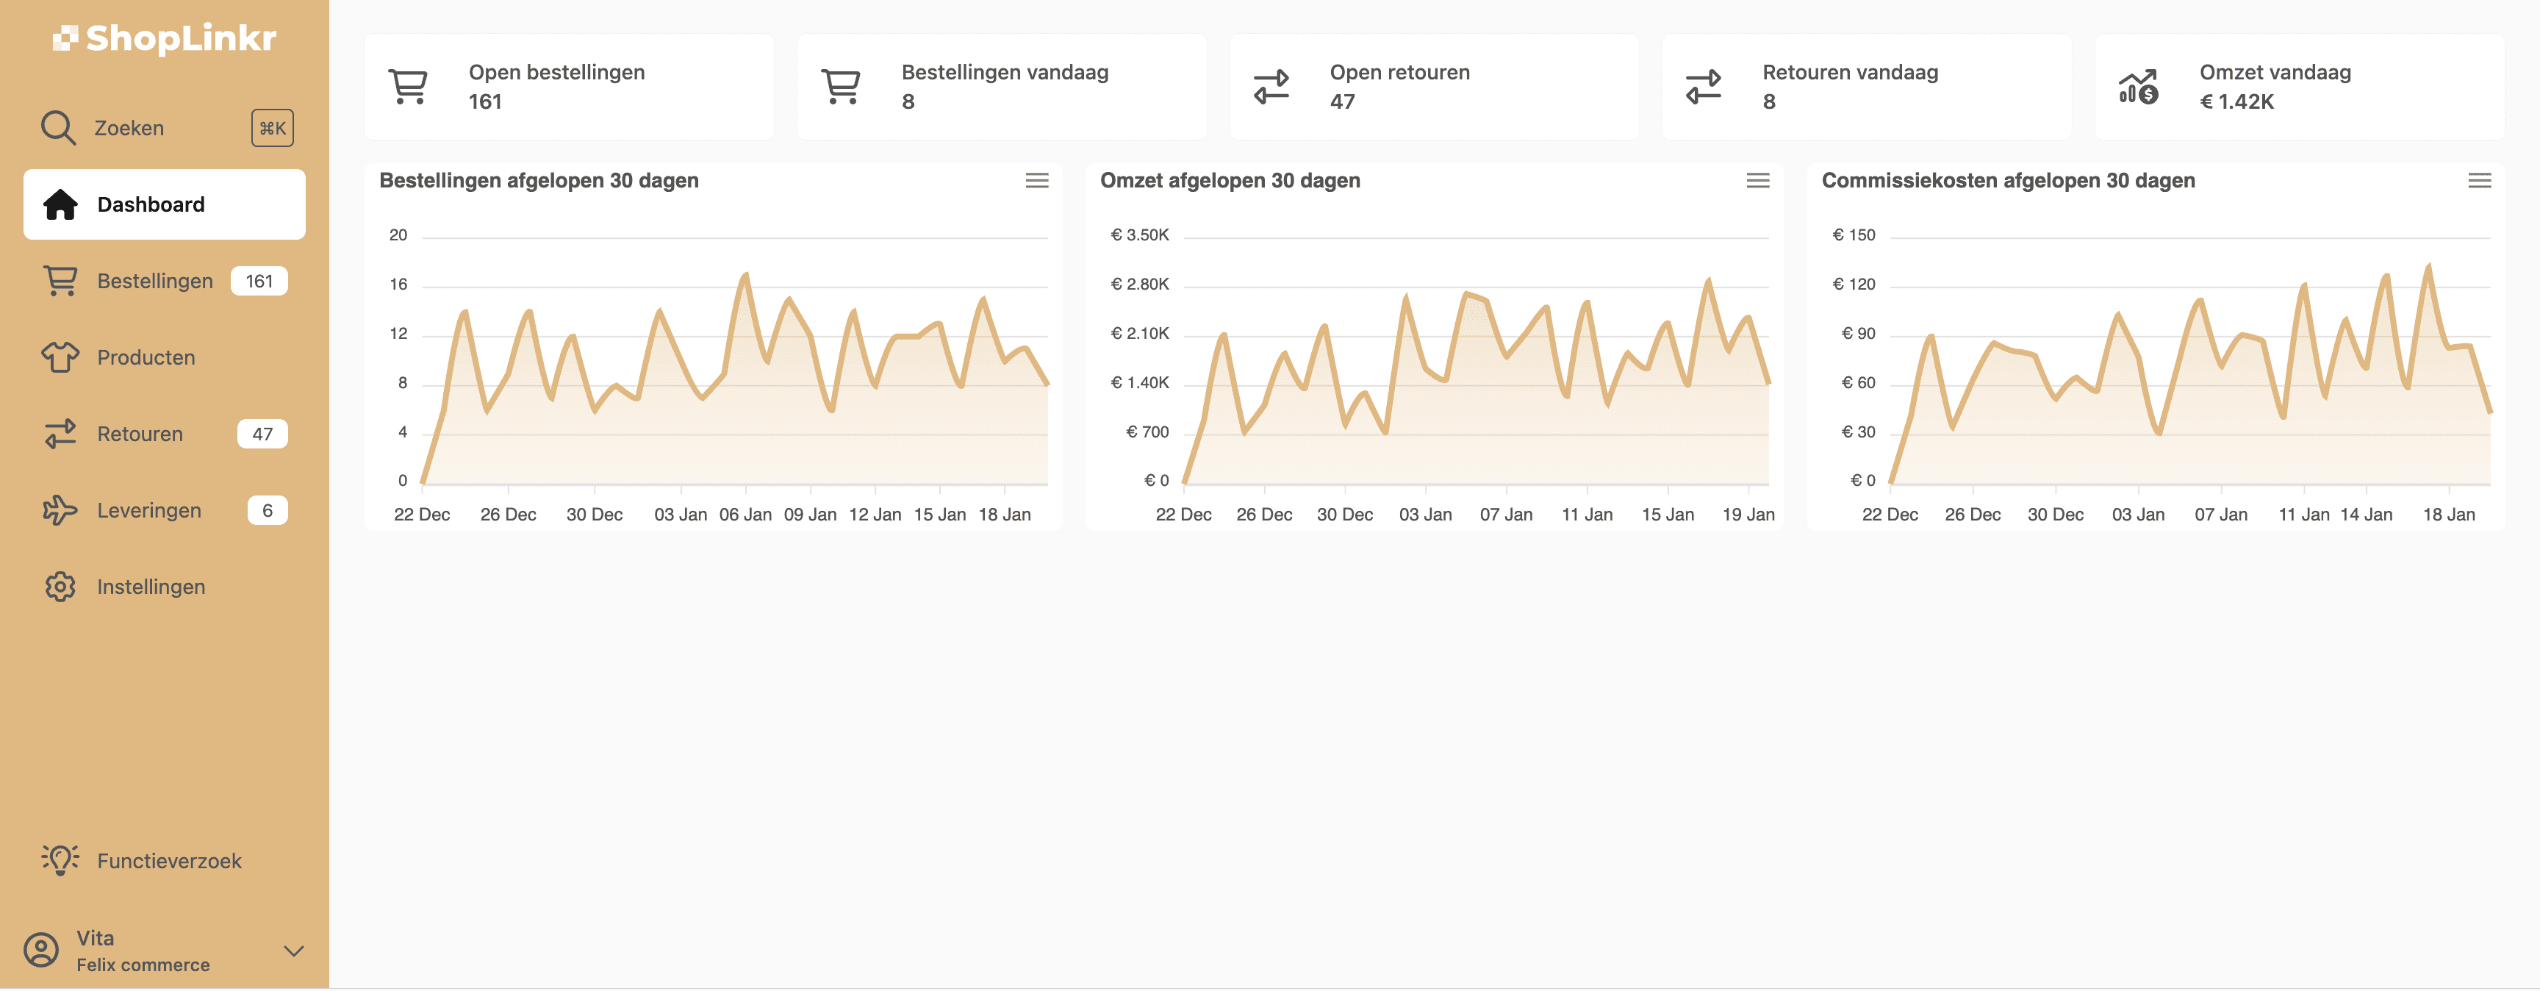The image size is (2540, 991).
Task: Click the Dashboard home icon
Action: pyautogui.click(x=59, y=204)
